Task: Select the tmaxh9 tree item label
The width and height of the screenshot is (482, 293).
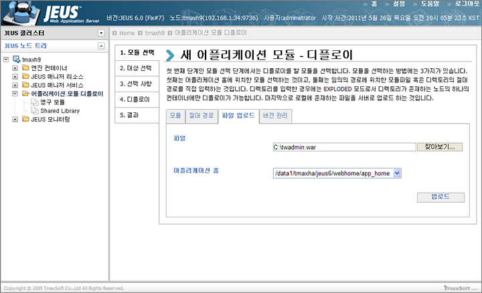Action: pyautogui.click(x=31, y=60)
